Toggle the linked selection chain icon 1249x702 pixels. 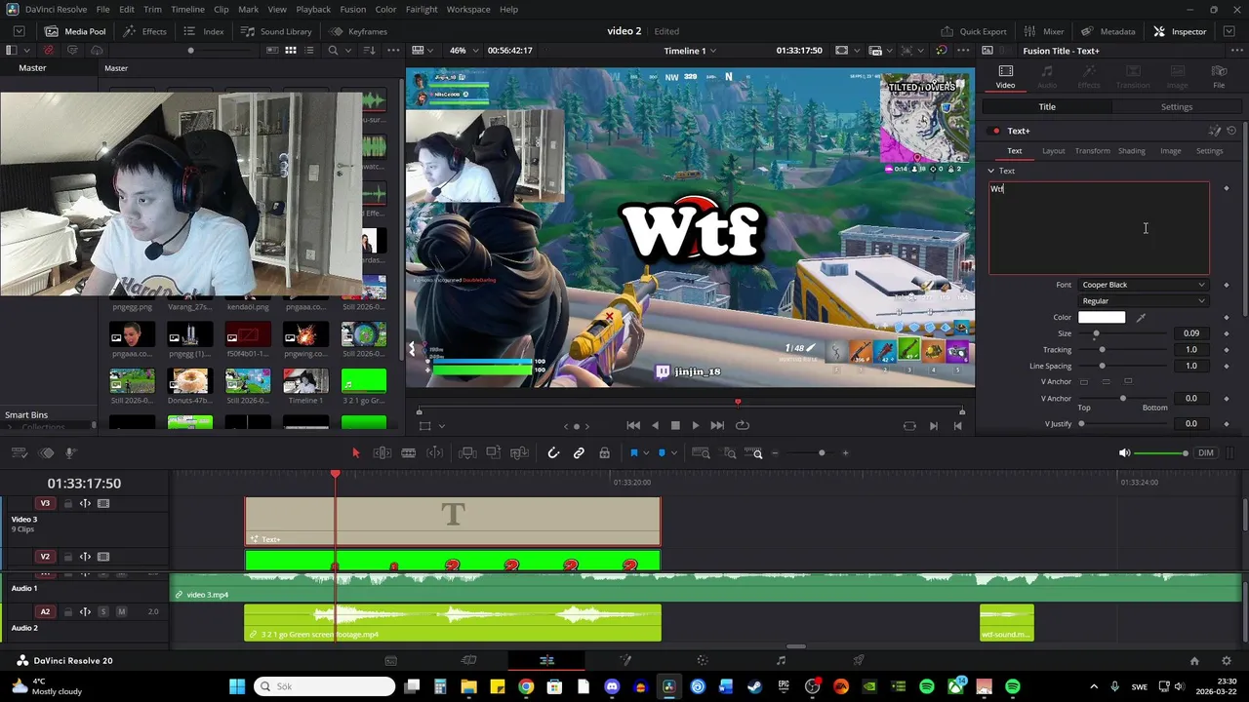coord(579,452)
